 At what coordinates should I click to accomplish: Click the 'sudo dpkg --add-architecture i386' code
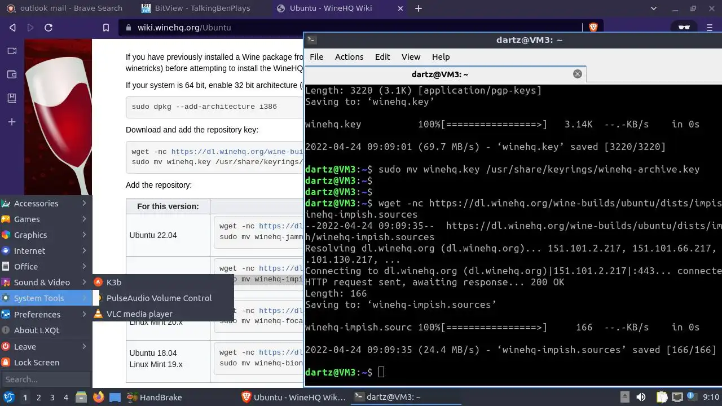pos(204,107)
